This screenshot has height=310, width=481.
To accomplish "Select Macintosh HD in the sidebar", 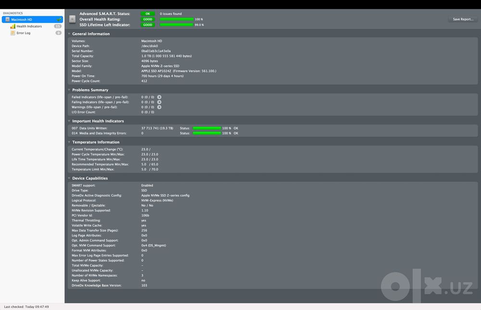I will 33,19.
